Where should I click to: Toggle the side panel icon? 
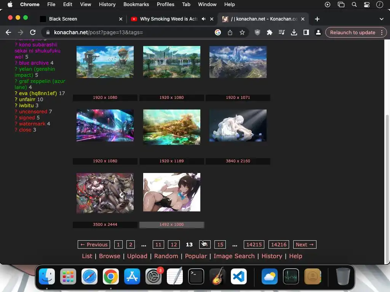point(306,33)
